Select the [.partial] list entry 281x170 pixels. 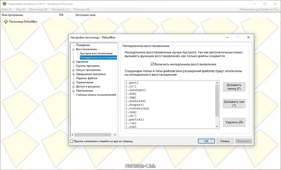(x=135, y=120)
